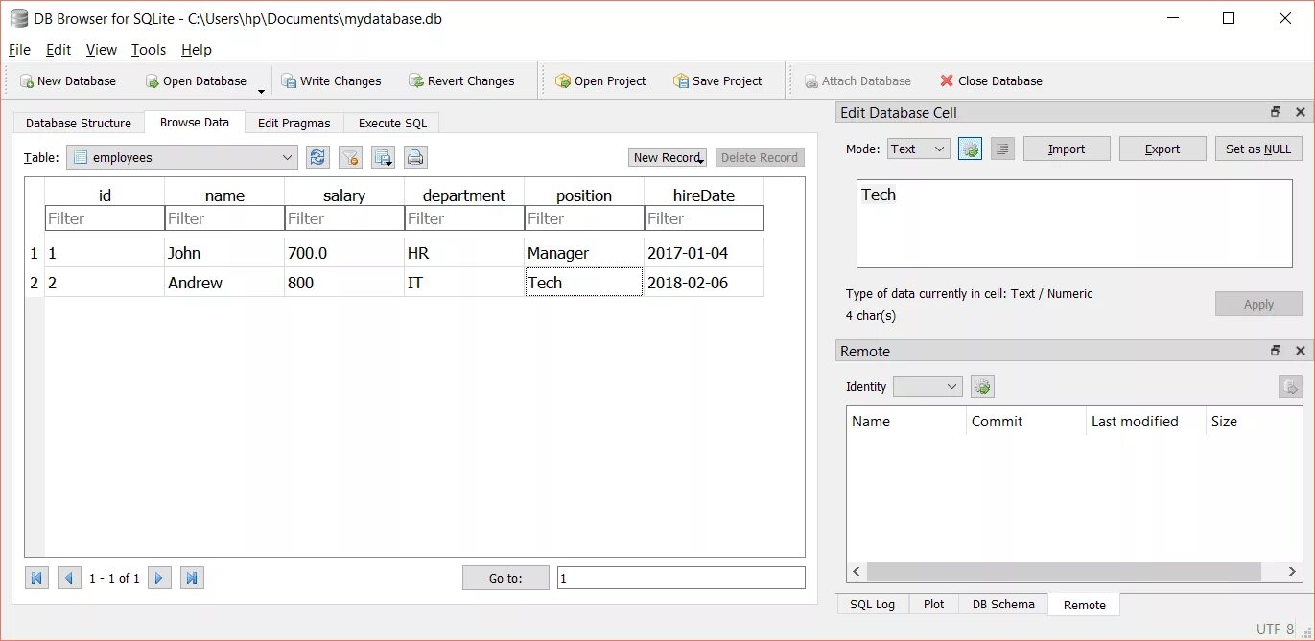The height and width of the screenshot is (641, 1315).
Task: Close the Edit Database Cell panel
Action: [1301, 112]
